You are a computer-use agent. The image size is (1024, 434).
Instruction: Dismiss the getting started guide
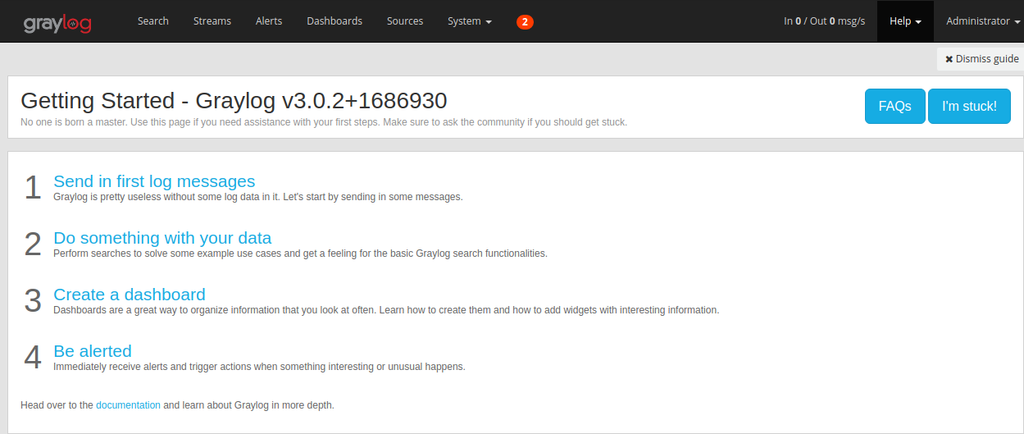(x=981, y=59)
